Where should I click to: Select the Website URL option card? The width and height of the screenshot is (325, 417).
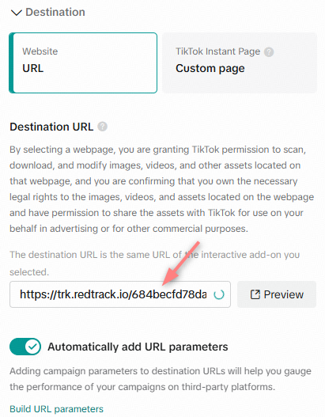(83, 63)
